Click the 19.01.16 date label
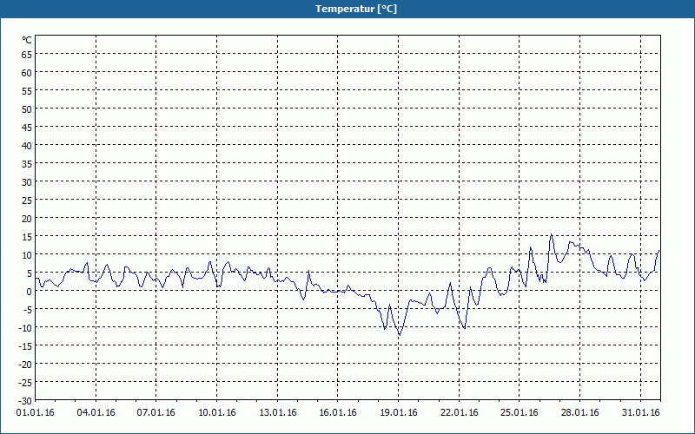The image size is (695, 434). point(399,413)
